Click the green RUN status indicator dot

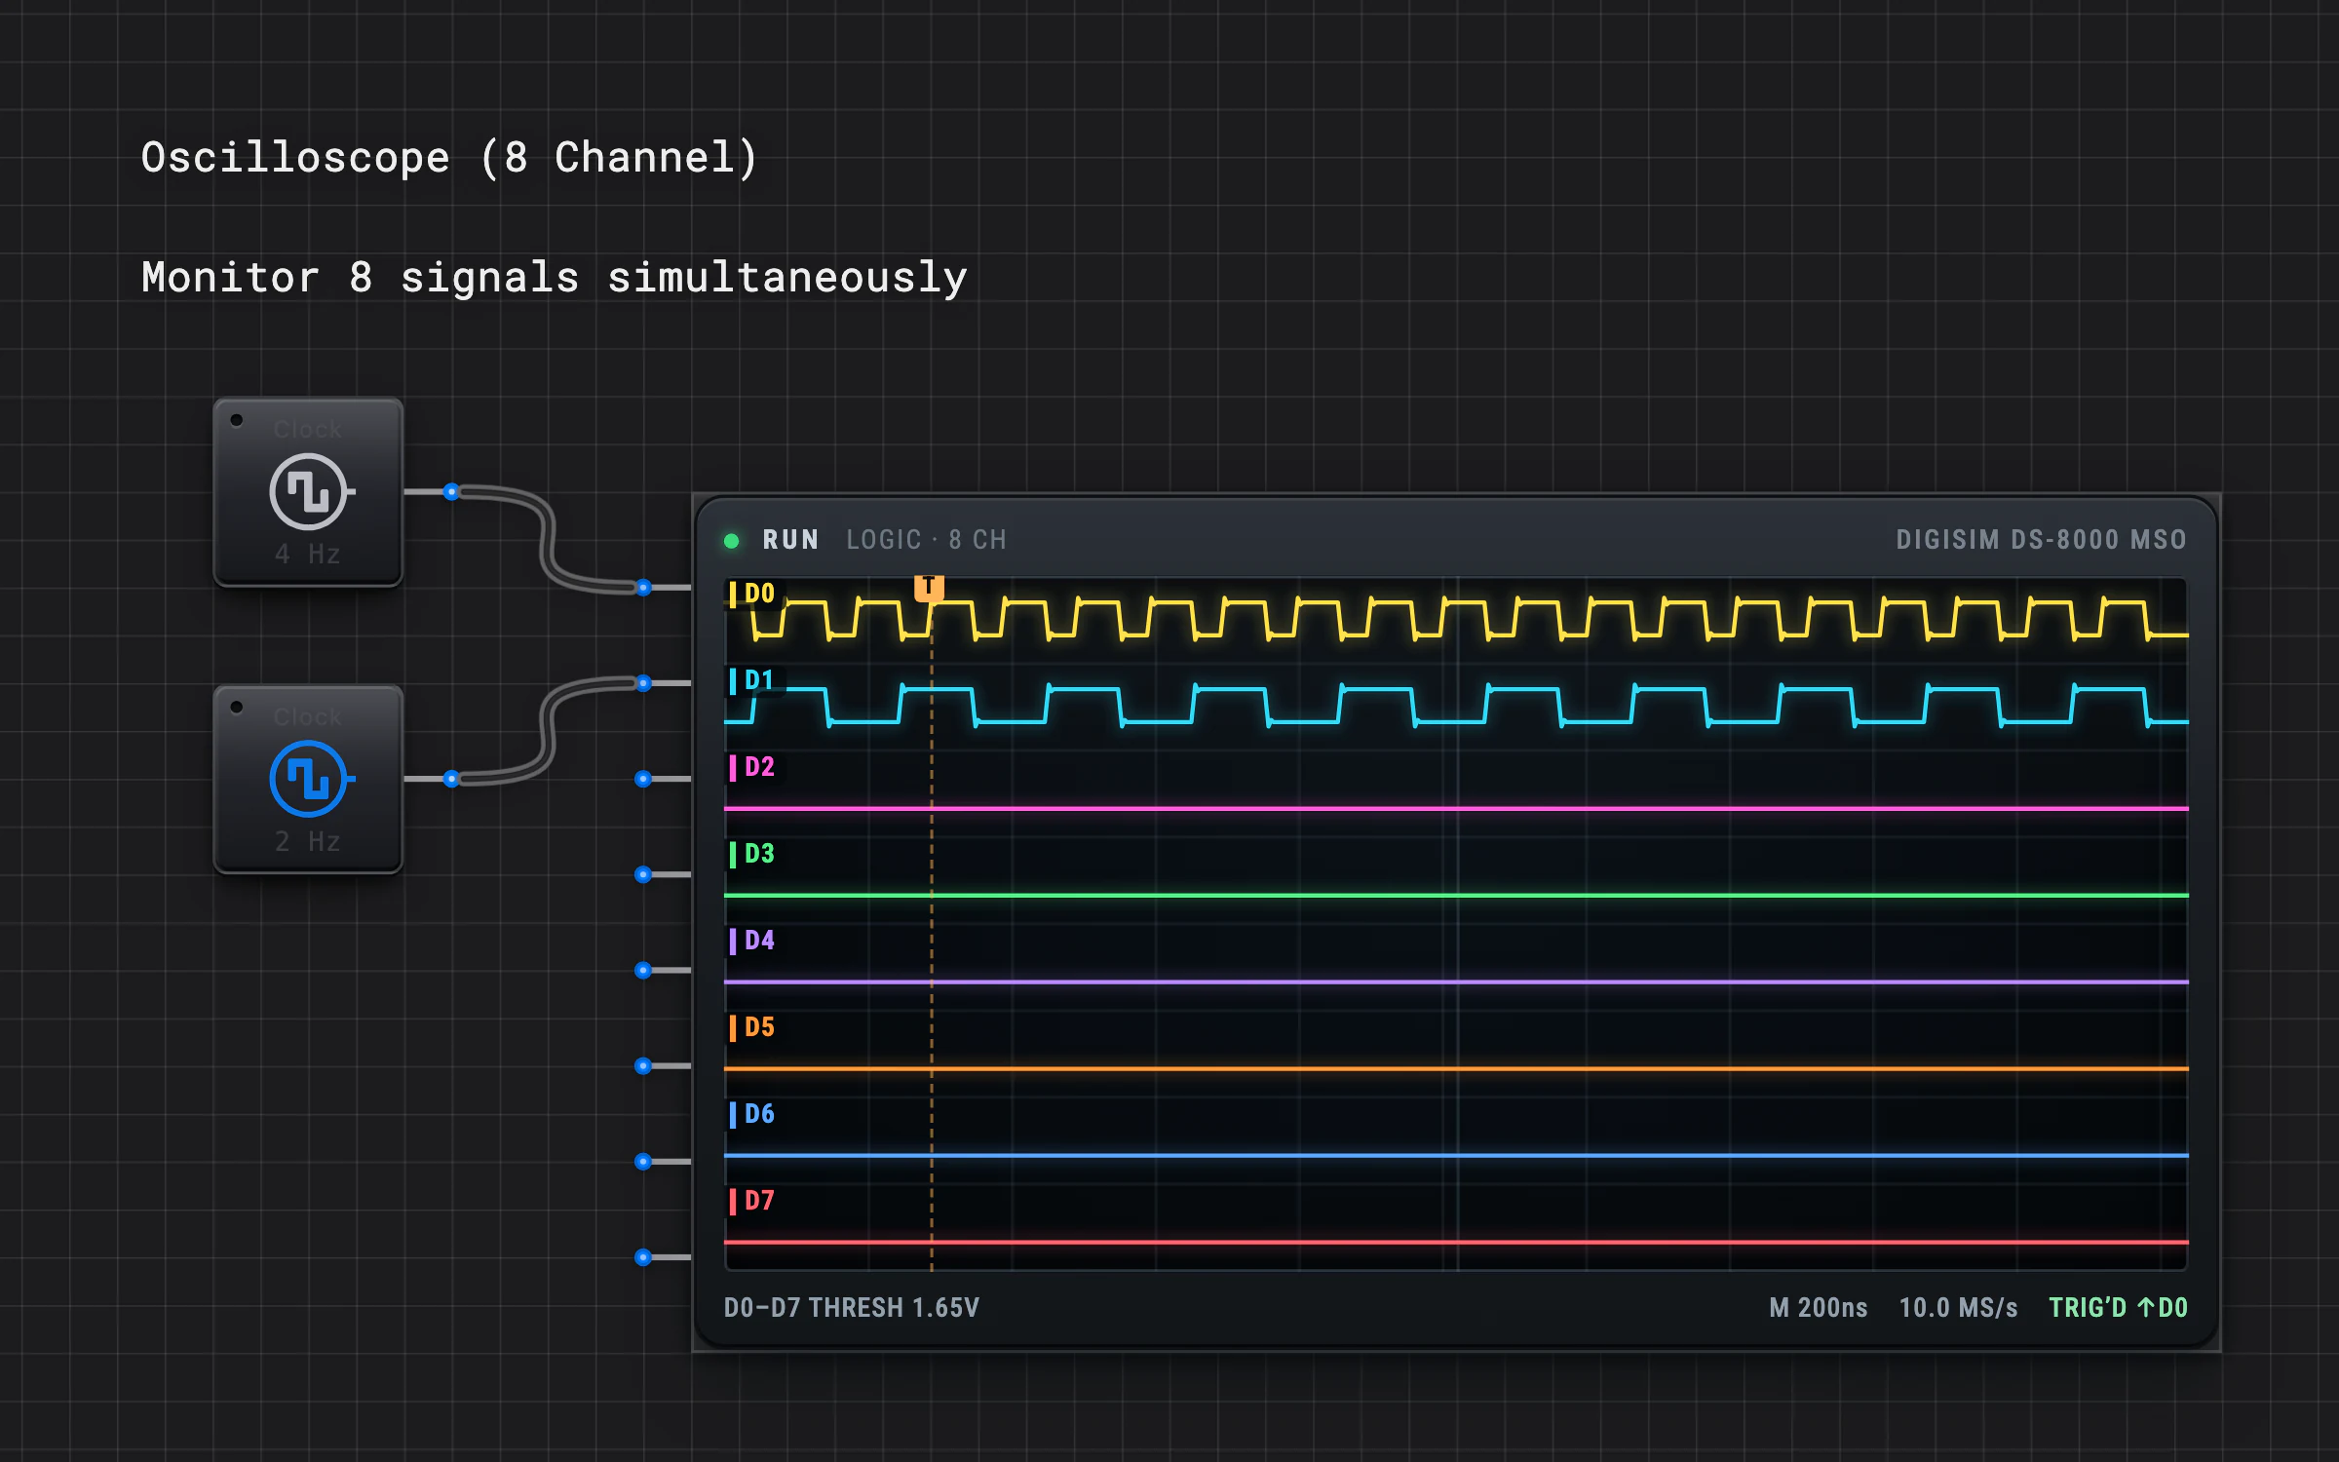click(x=731, y=541)
